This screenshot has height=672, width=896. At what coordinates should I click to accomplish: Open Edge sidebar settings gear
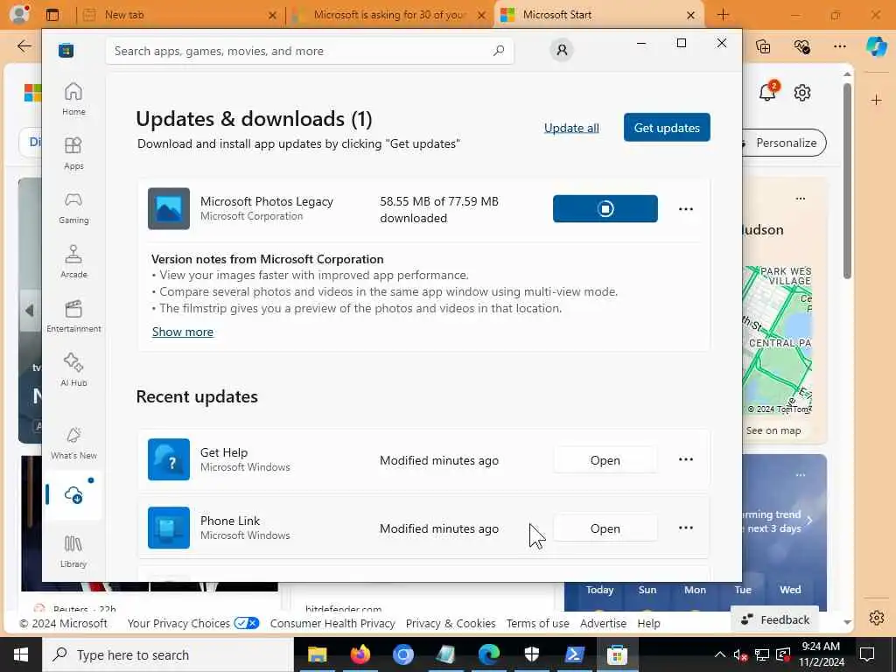tap(877, 618)
